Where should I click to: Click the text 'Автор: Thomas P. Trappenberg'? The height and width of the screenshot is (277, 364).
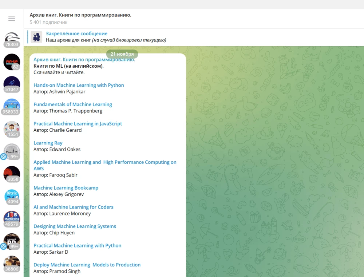click(x=68, y=111)
